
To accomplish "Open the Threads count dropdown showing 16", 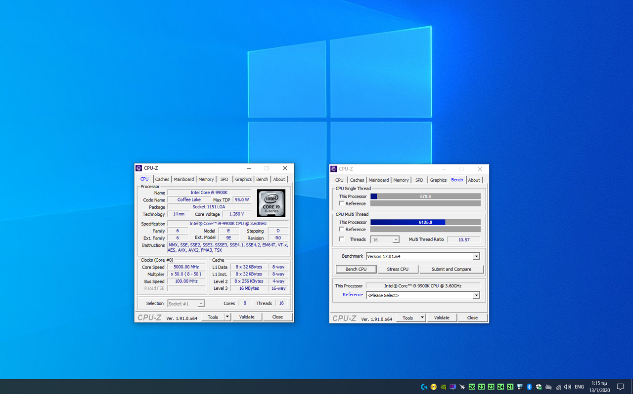I will coord(385,239).
